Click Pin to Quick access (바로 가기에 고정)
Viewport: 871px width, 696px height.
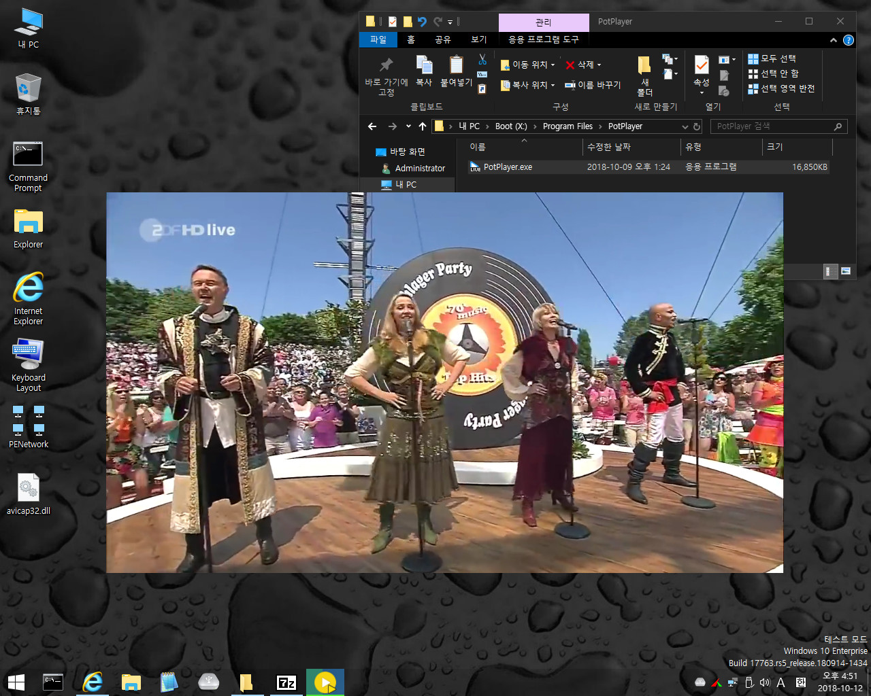[x=387, y=76]
